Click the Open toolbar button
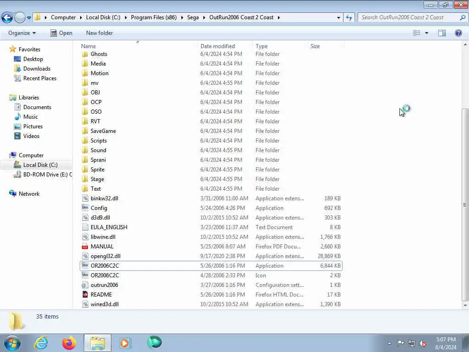Screen dimensions: 469x352 (x=61, y=33)
